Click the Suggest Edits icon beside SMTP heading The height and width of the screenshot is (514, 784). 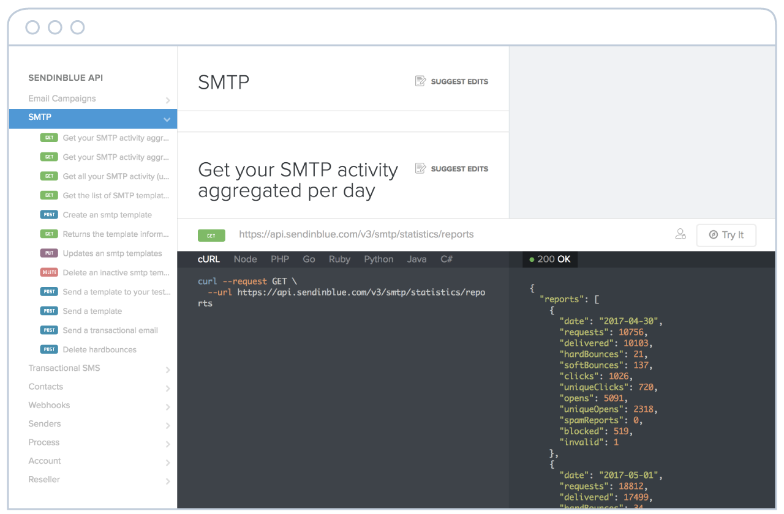pos(420,81)
